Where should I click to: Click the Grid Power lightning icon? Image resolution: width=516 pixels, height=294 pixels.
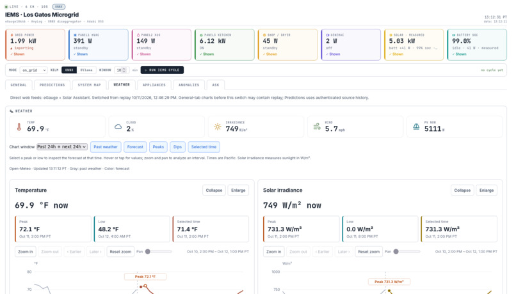[x=12, y=35]
